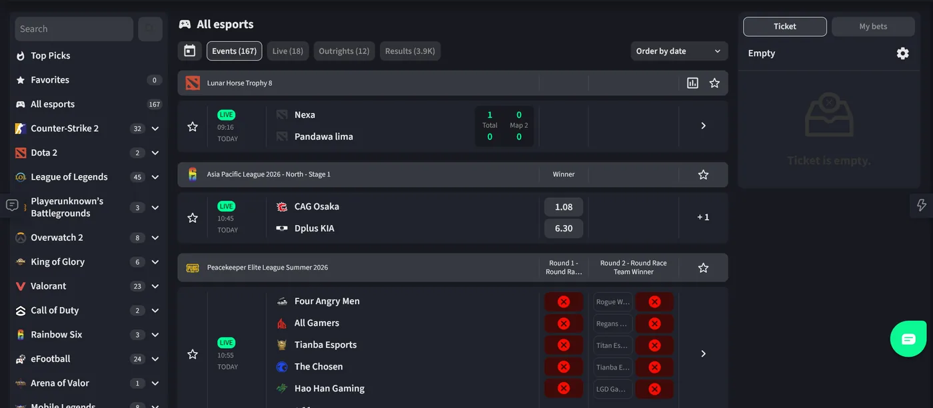The width and height of the screenshot is (933, 408).
Task: Open the +1 more markets button
Action: (x=703, y=217)
